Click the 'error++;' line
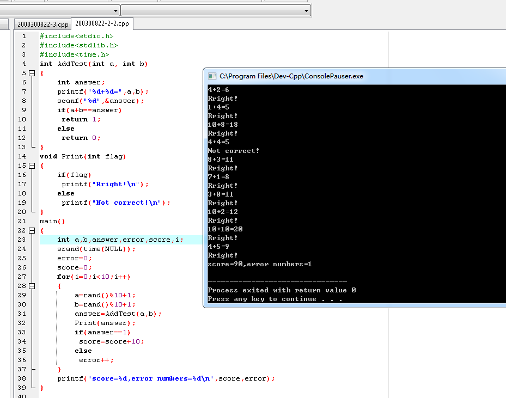The image size is (506, 398). [x=96, y=360]
